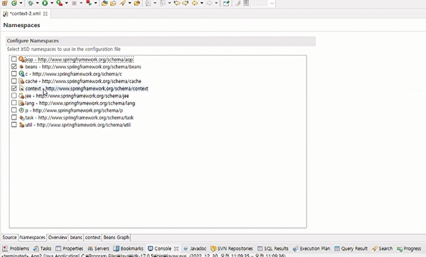Click the Javadoc @ view icon

(x=186, y=249)
